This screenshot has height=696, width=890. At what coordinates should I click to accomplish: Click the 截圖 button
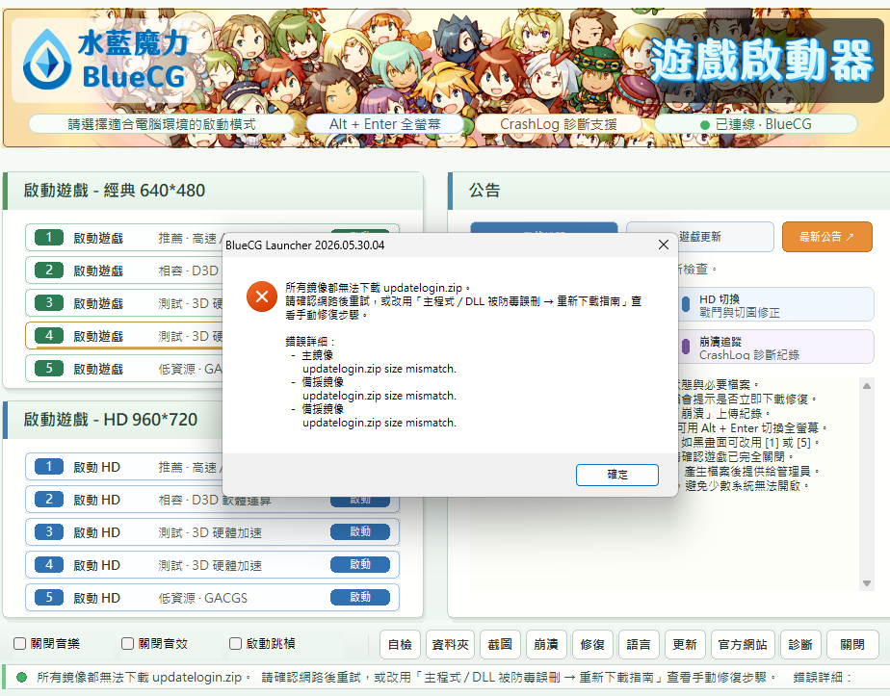coord(500,644)
